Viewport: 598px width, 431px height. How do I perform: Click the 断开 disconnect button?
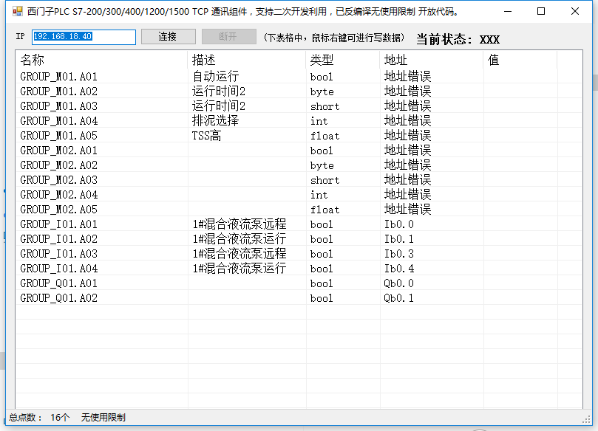point(229,37)
